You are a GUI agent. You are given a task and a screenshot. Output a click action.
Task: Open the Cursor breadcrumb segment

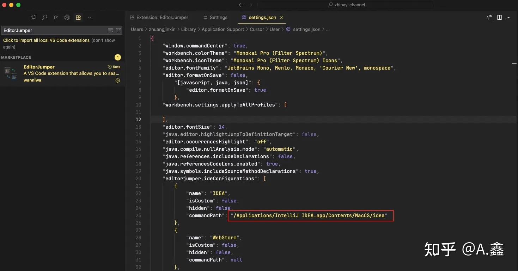(257, 30)
